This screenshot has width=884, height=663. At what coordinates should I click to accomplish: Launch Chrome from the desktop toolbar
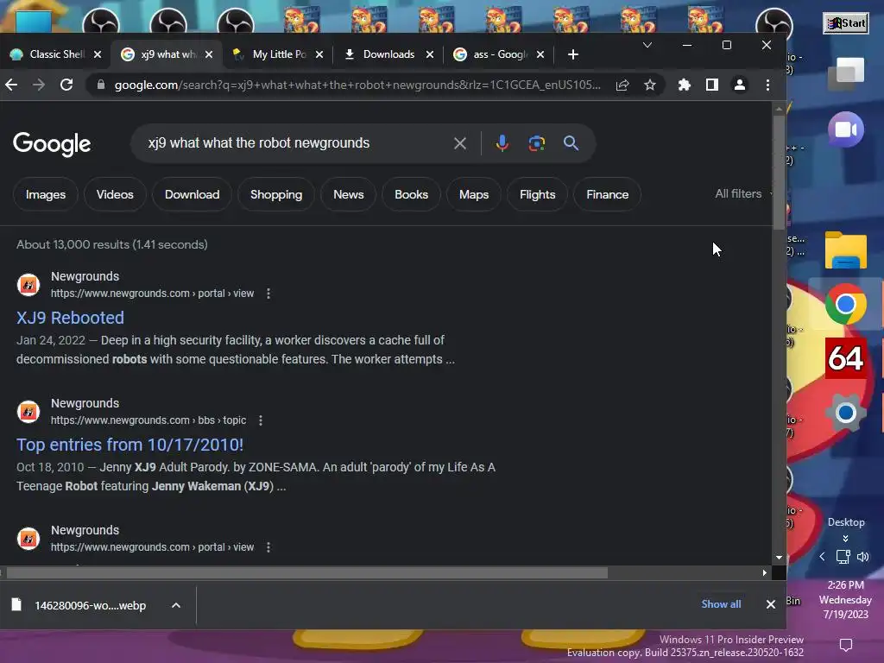pyautogui.click(x=846, y=305)
